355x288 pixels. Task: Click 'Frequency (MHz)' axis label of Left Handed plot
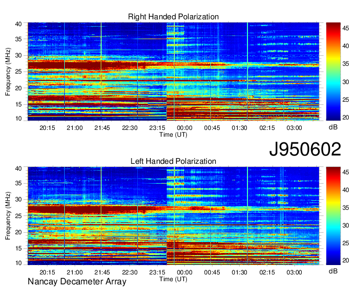[8, 216]
